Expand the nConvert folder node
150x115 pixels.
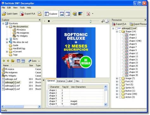[x=7, y=52]
